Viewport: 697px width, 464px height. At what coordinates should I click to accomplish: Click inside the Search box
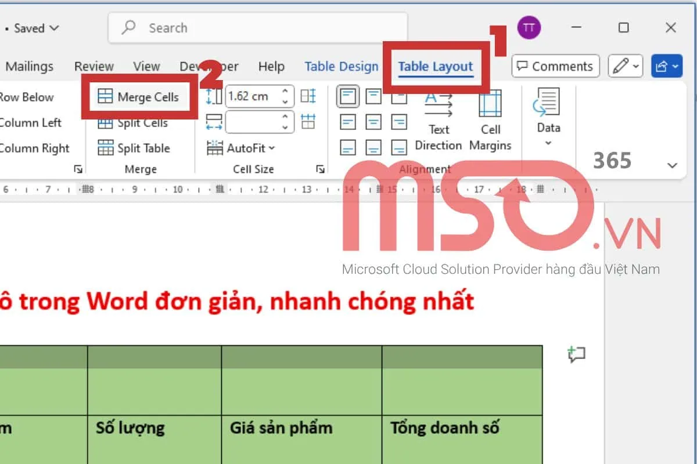(256, 28)
